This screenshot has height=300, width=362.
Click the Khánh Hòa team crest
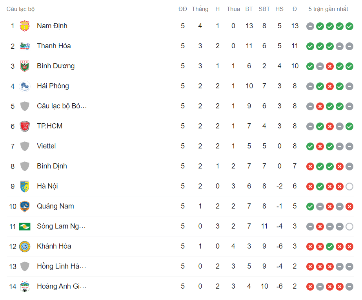25,246
